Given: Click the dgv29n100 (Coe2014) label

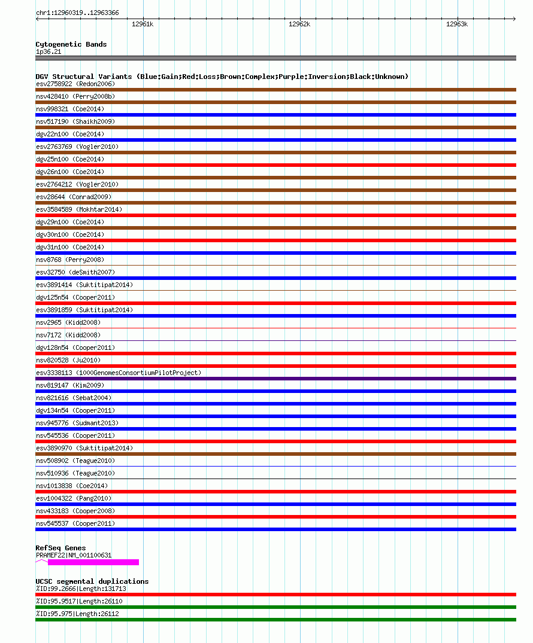Looking at the screenshot, I should point(70,222).
